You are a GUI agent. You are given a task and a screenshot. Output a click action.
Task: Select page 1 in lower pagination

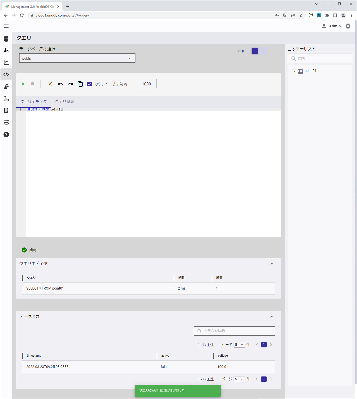pos(264,379)
